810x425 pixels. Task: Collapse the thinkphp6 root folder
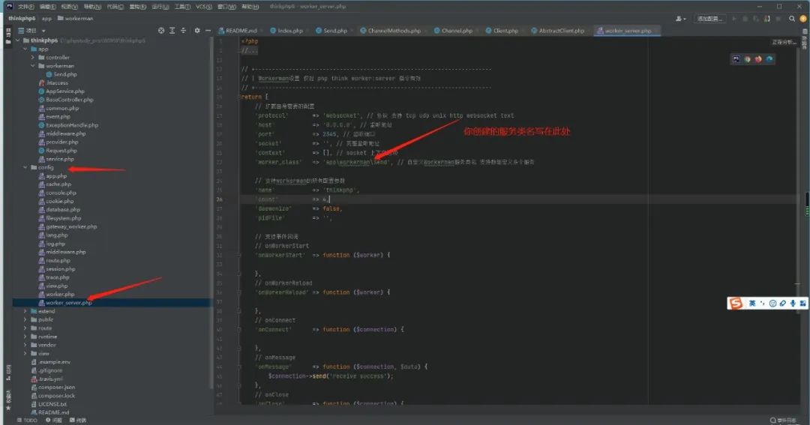coord(18,40)
